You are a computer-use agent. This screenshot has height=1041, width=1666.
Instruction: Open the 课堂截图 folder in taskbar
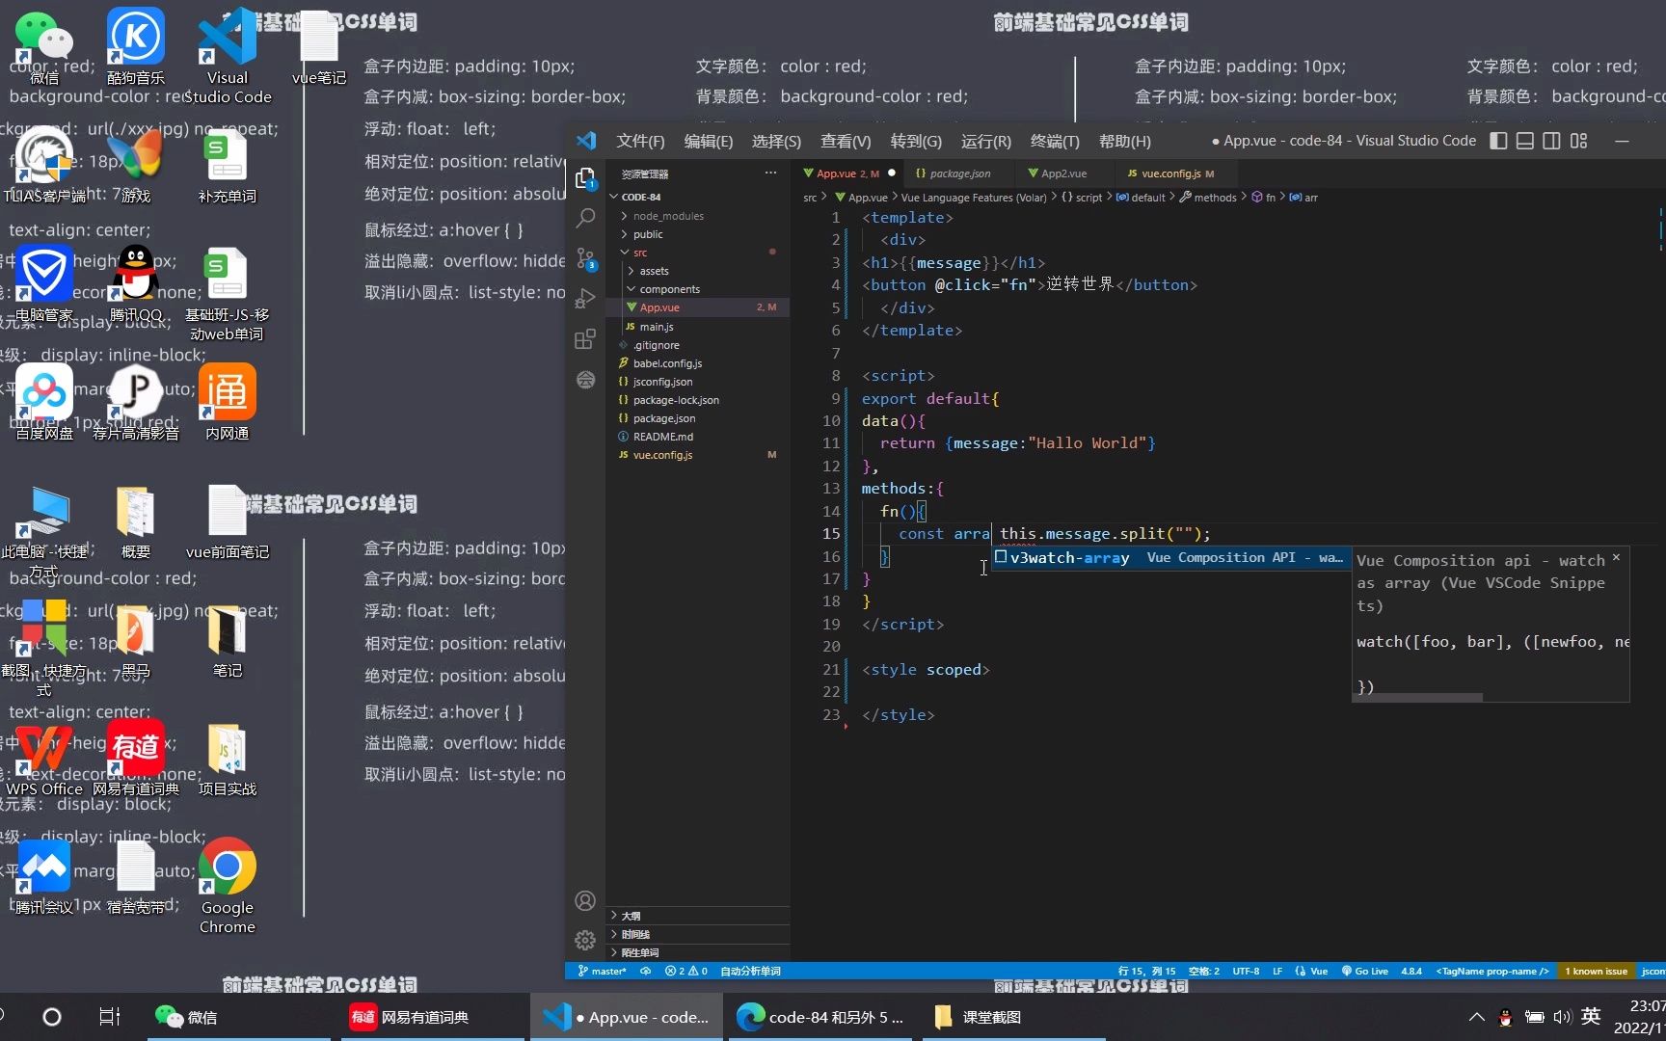(1012, 1017)
